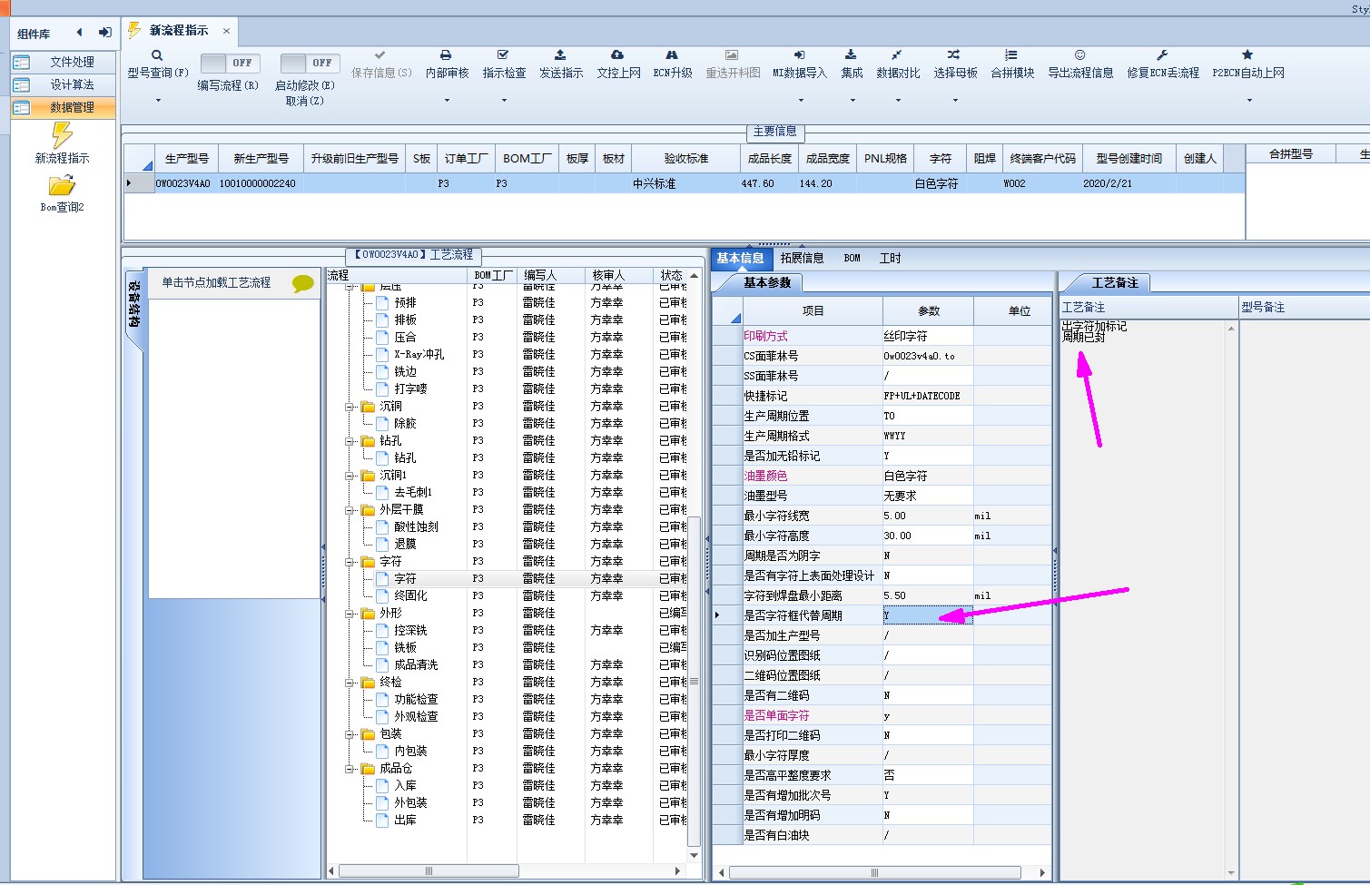Click 设计算法 panel icon

[x=22, y=84]
